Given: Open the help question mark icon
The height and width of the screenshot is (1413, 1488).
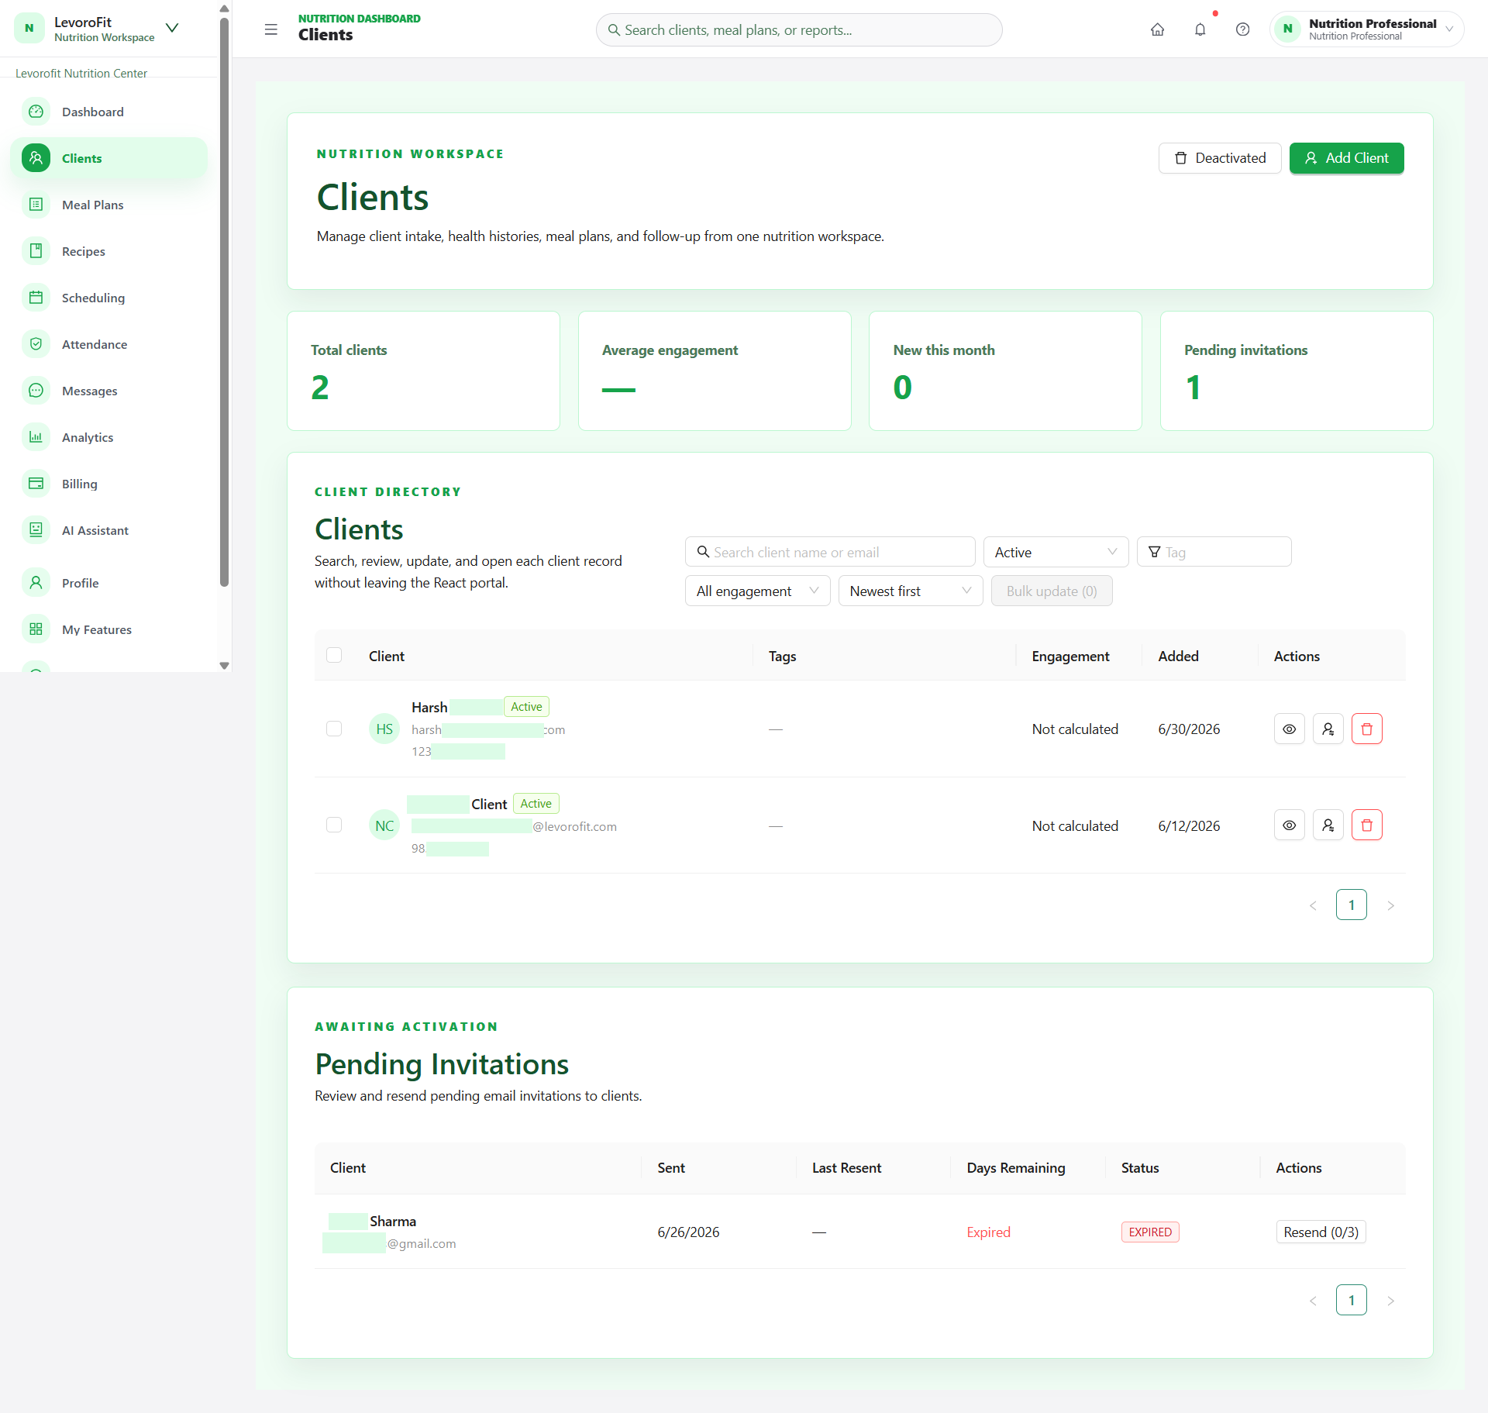Looking at the screenshot, I should tap(1242, 29).
